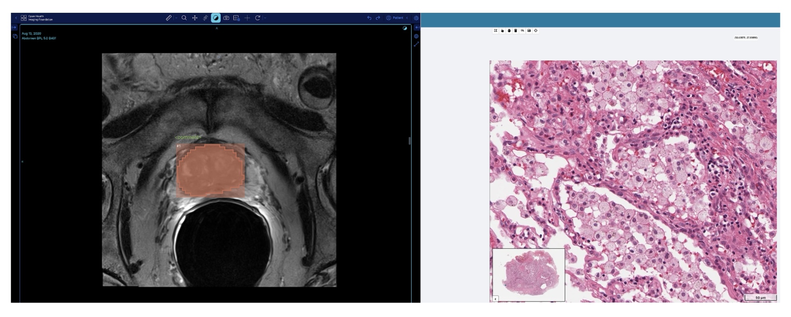Image resolution: width=791 pixels, height=317 pixels.
Task: Undo the last action
Action: pos(369,18)
